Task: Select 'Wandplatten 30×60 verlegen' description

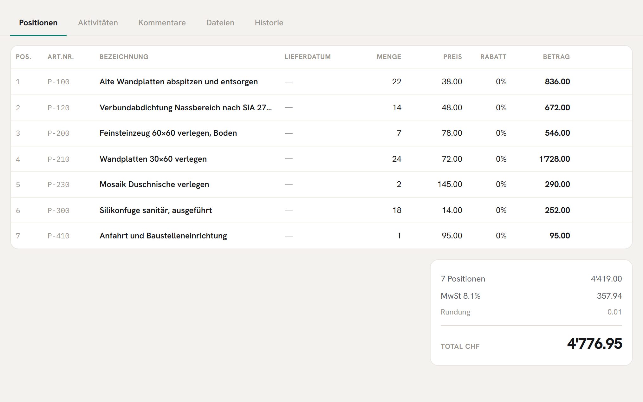Action: coord(153,159)
